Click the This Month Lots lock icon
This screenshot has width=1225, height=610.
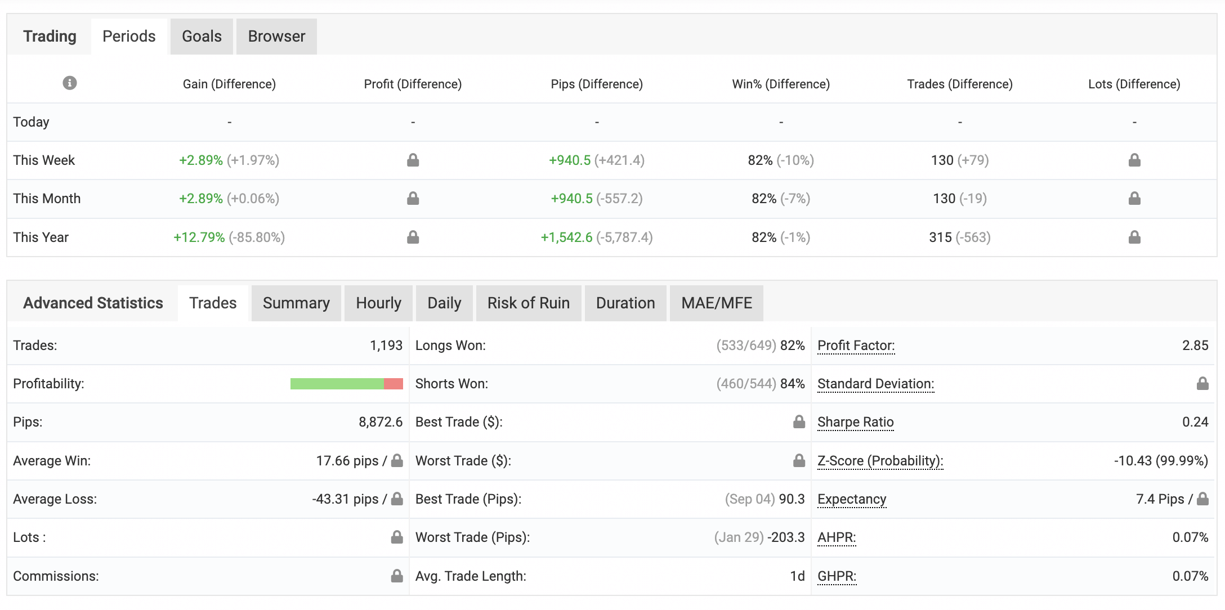tap(1134, 199)
